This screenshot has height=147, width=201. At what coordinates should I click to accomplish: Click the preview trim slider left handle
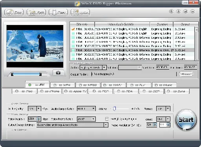[12, 74]
